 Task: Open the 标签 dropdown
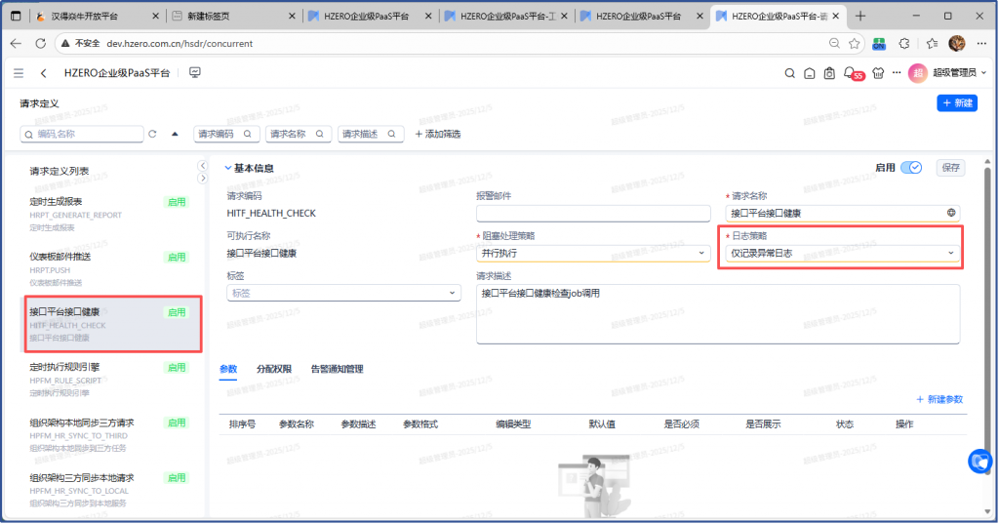coord(342,293)
